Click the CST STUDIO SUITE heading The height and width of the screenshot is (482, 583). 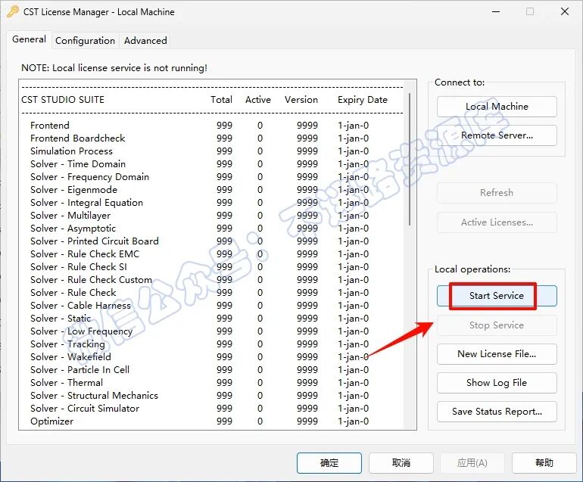tap(63, 100)
